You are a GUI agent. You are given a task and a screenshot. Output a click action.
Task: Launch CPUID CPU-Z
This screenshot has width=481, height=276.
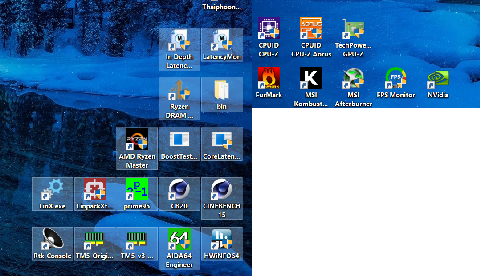point(269,37)
